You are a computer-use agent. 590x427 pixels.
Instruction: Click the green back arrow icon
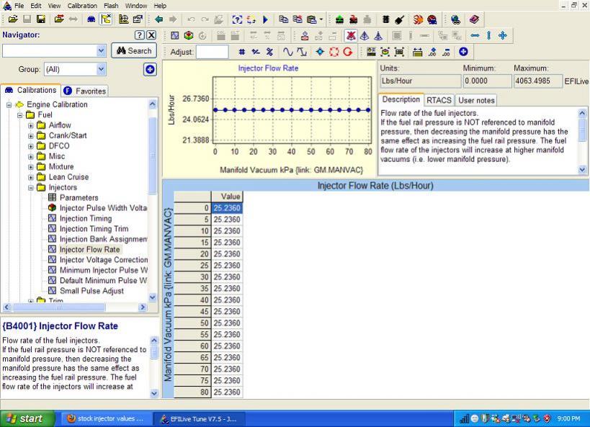(159, 20)
